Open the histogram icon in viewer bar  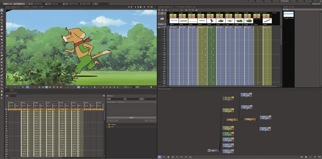click(x=83, y=87)
